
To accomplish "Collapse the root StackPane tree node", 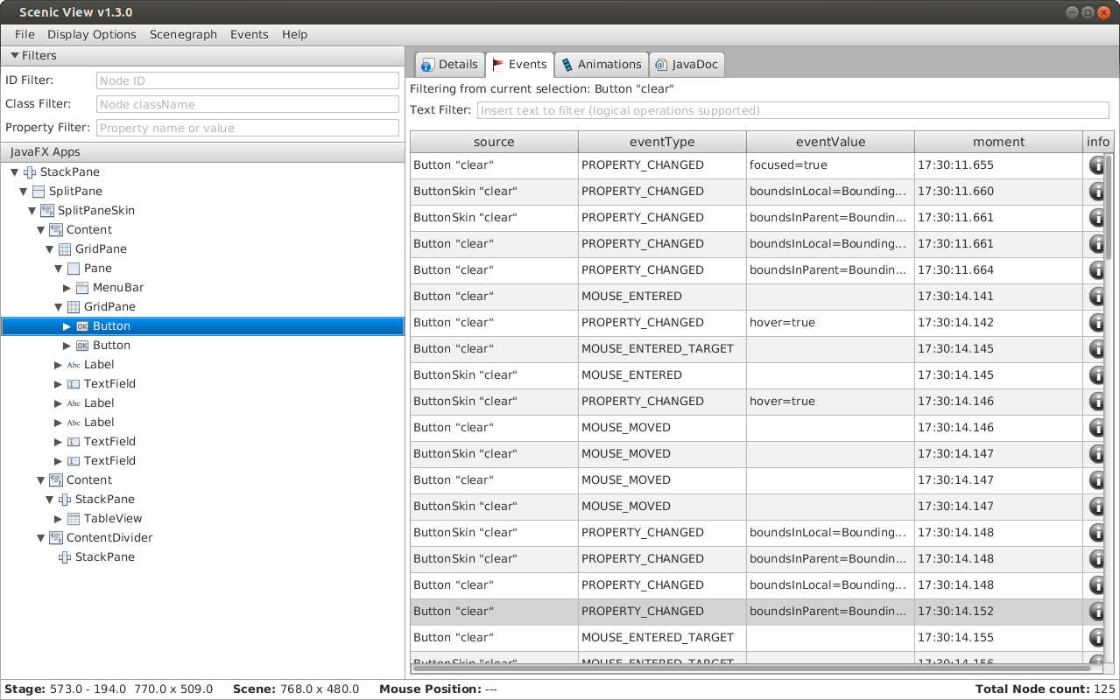I will tap(15, 172).
